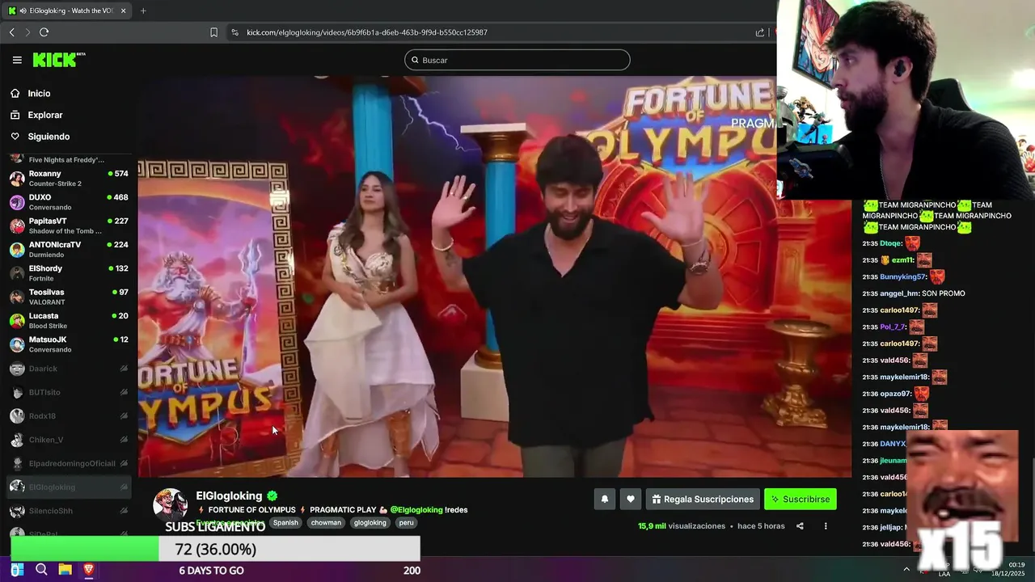Viewport: 1035px width, 582px height.
Task: Open @Elglogloking mention link
Action: [x=416, y=510]
